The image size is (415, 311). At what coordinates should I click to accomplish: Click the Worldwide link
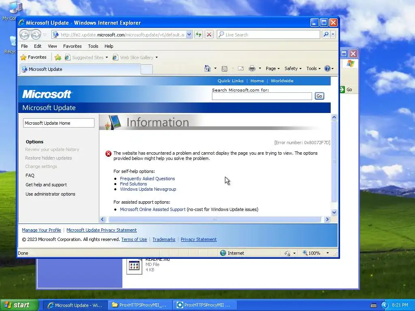tap(282, 81)
